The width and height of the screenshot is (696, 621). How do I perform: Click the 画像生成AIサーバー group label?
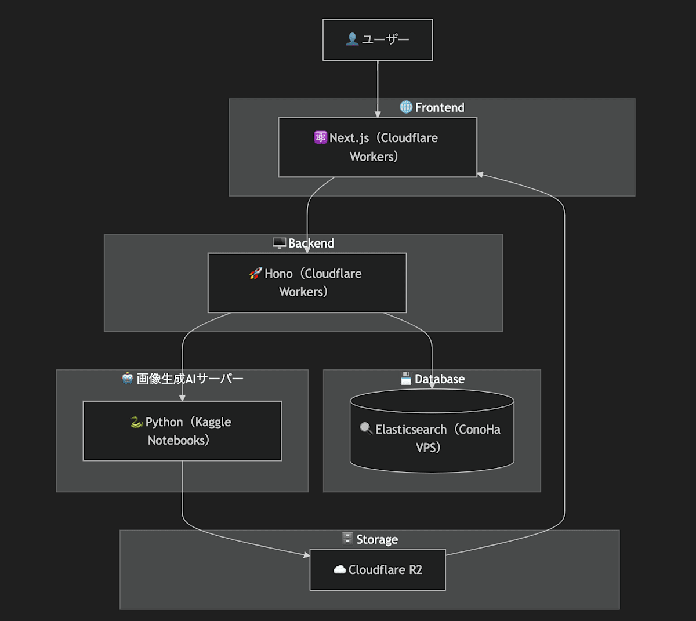pos(190,379)
